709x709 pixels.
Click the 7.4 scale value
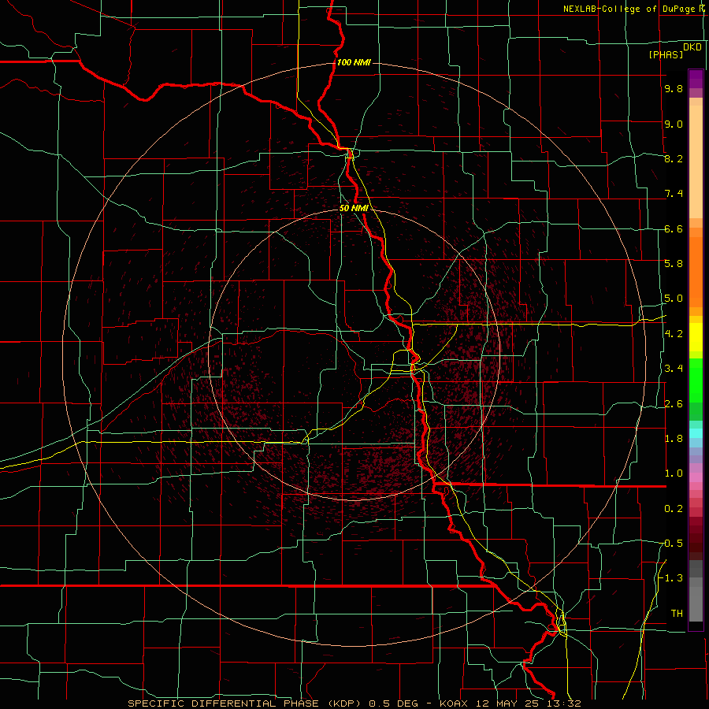674,194
